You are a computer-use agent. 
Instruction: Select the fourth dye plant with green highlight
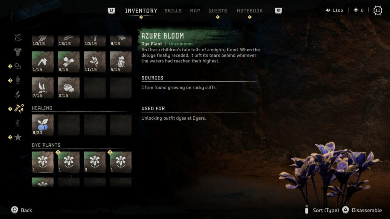[x=121, y=162]
